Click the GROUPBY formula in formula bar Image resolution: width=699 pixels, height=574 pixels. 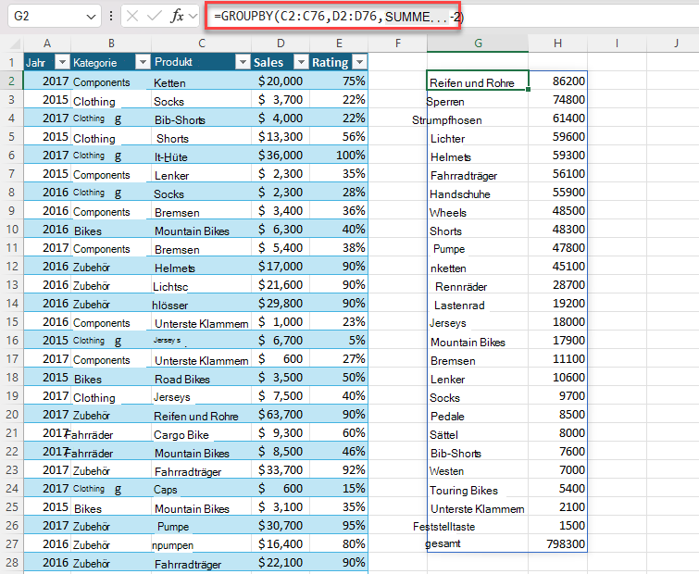[x=339, y=17]
